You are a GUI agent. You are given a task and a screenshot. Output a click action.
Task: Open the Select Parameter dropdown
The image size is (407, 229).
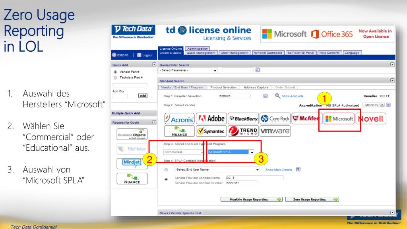pos(188,70)
